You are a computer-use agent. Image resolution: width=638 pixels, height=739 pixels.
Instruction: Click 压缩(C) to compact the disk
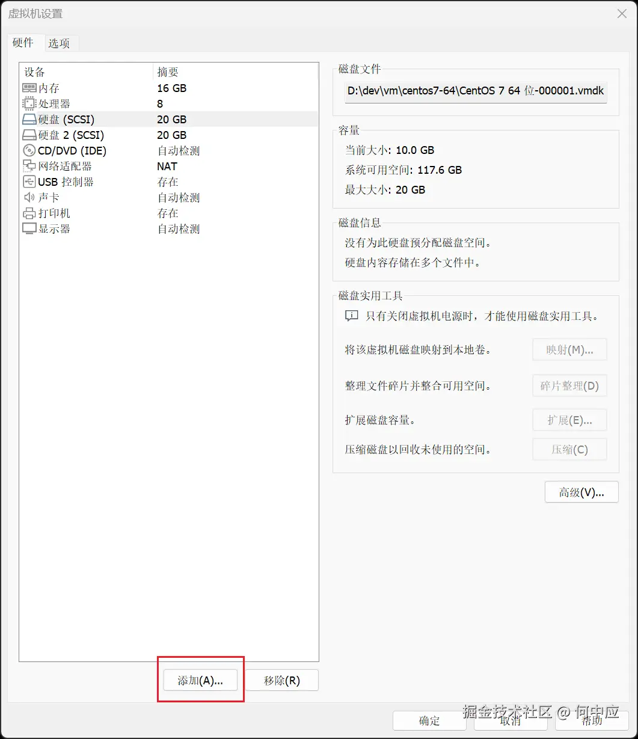(x=569, y=449)
